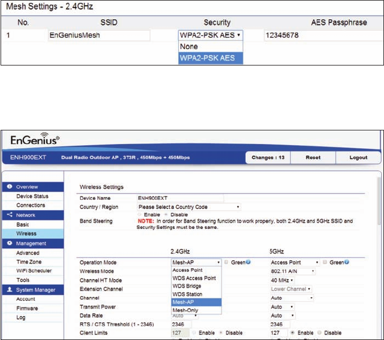Select 2.4GHz Client Limits Enable radio
Image resolution: width=384 pixels, height=340 pixels.
pyautogui.click(x=194, y=333)
